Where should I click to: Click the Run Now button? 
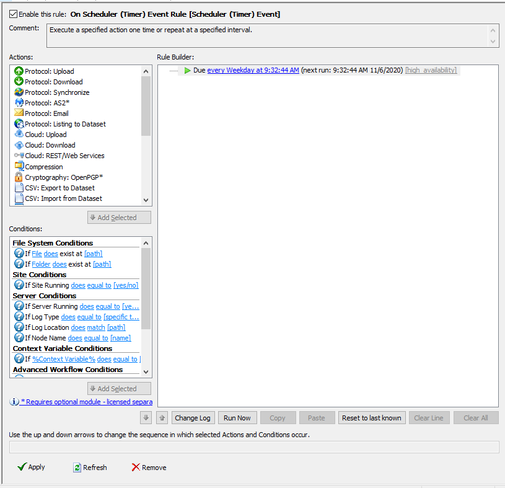click(x=237, y=418)
